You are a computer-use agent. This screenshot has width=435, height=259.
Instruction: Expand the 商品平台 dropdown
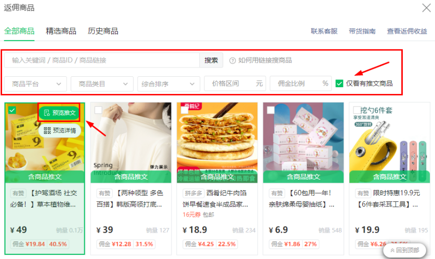(x=35, y=84)
